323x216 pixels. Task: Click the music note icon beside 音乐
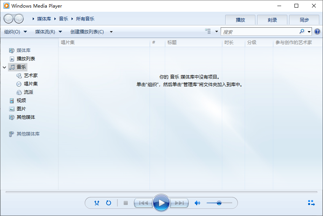(12, 67)
